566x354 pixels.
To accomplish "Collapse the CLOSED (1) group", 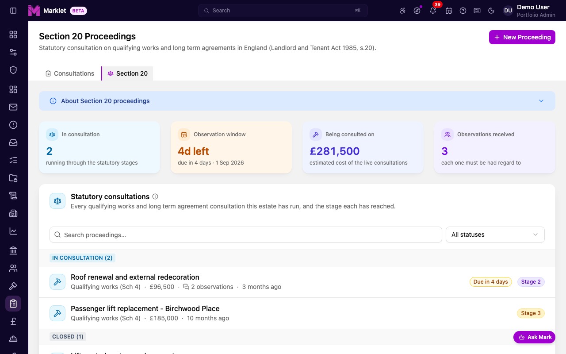I will [x=68, y=337].
